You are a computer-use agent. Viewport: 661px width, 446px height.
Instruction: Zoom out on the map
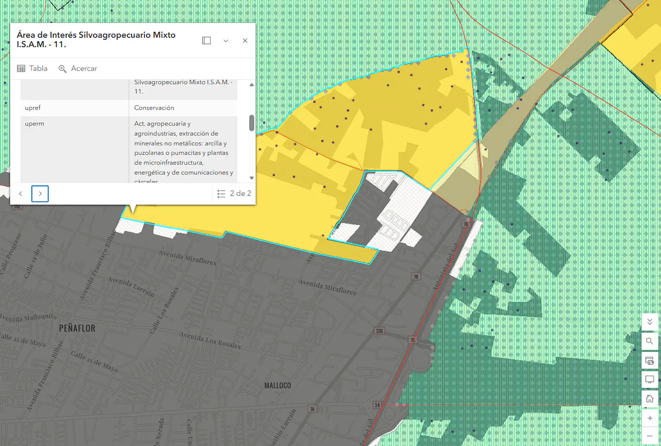pos(650,436)
